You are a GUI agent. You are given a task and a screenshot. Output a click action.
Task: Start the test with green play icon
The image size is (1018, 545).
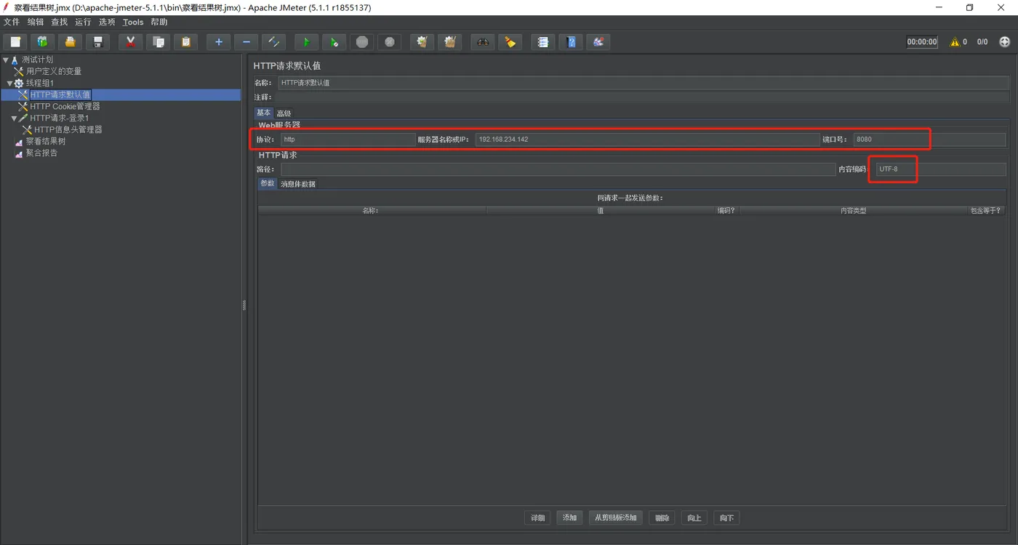[x=306, y=41]
